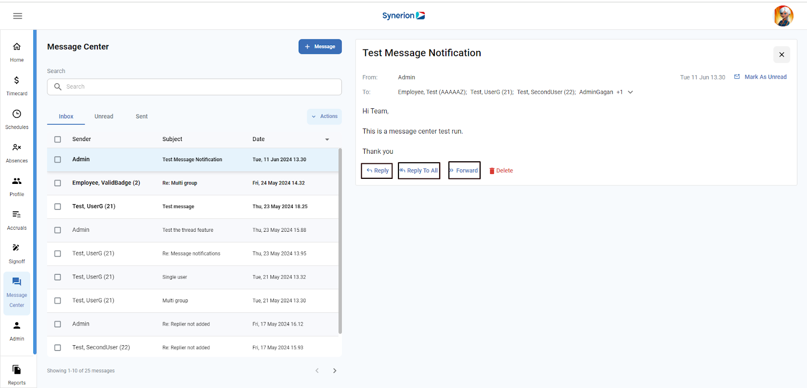Open the Single user message
The height and width of the screenshot is (388, 807).
click(193, 277)
